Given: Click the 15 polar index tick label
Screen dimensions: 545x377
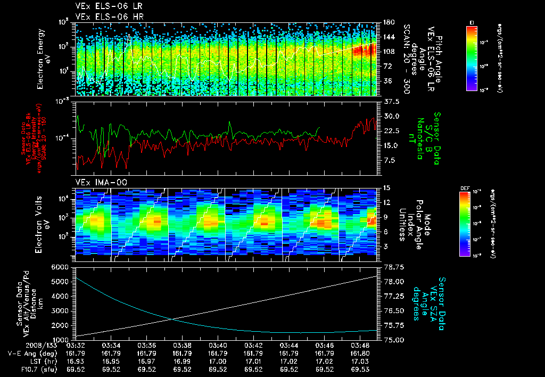Looking at the screenshot, I should pos(386,188).
